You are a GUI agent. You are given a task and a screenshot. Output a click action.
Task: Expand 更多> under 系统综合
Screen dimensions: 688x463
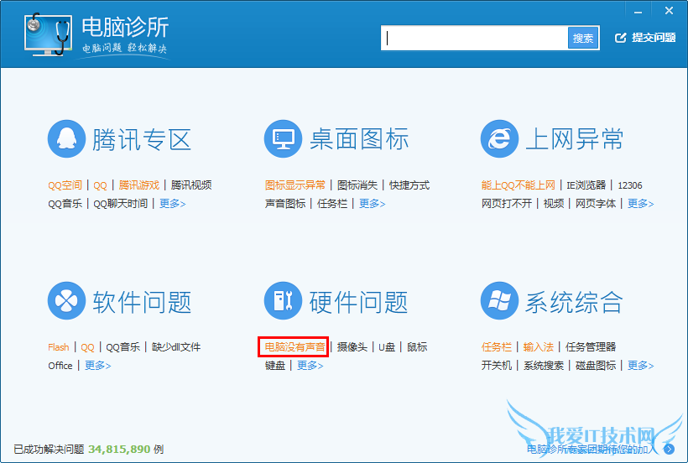pos(641,365)
